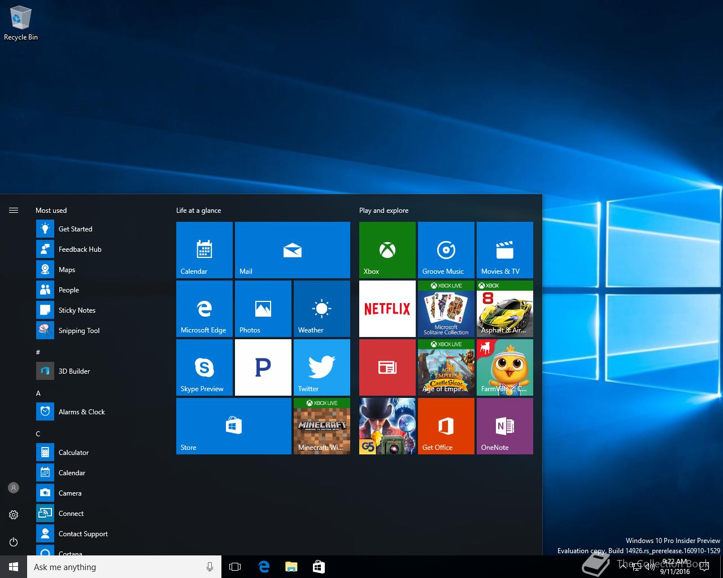The image size is (723, 578).
Task: Open the Photos tile
Action: pyautogui.click(x=263, y=309)
